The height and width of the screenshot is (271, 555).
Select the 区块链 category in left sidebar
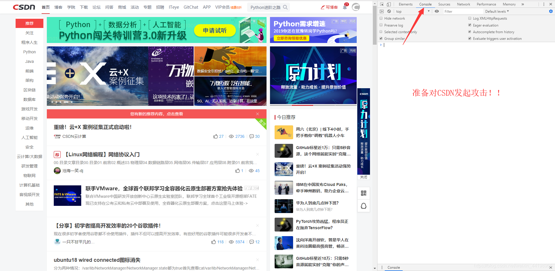tap(29, 90)
